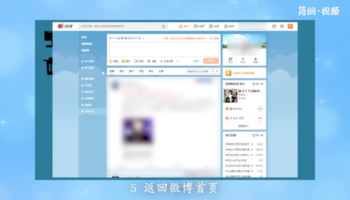The width and height of the screenshot is (350, 200).
Task: Click inside the post composer text box
Action: point(163,49)
